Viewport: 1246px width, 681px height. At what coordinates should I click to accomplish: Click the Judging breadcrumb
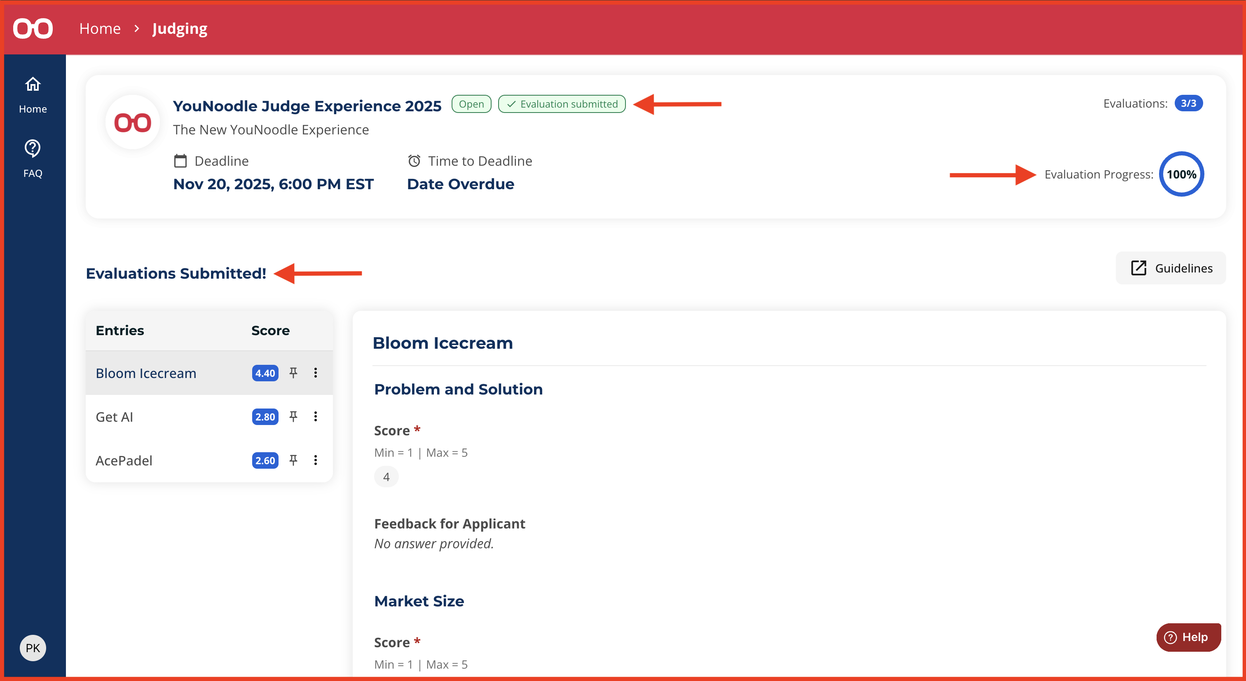(180, 28)
